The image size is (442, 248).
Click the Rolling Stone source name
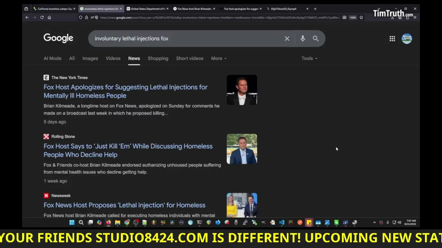coord(63,136)
